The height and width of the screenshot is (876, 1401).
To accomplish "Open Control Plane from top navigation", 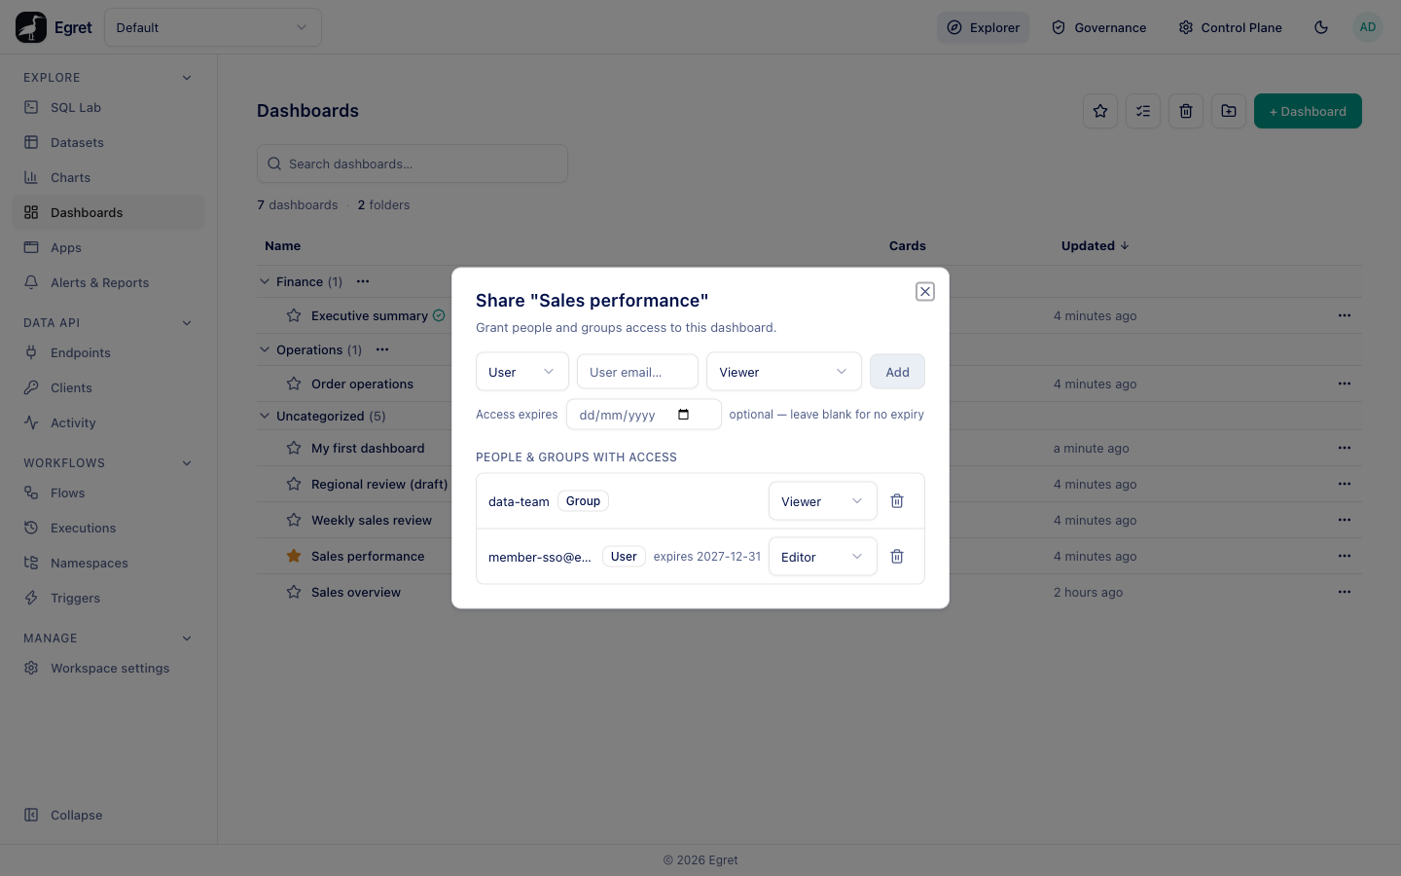I will tap(1231, 27).
